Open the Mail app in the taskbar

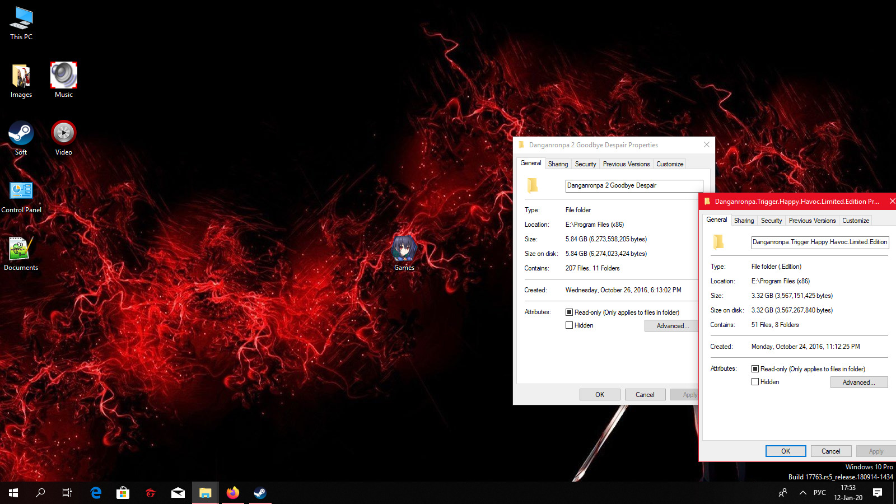pyautogui.click(x=178, y=493)
